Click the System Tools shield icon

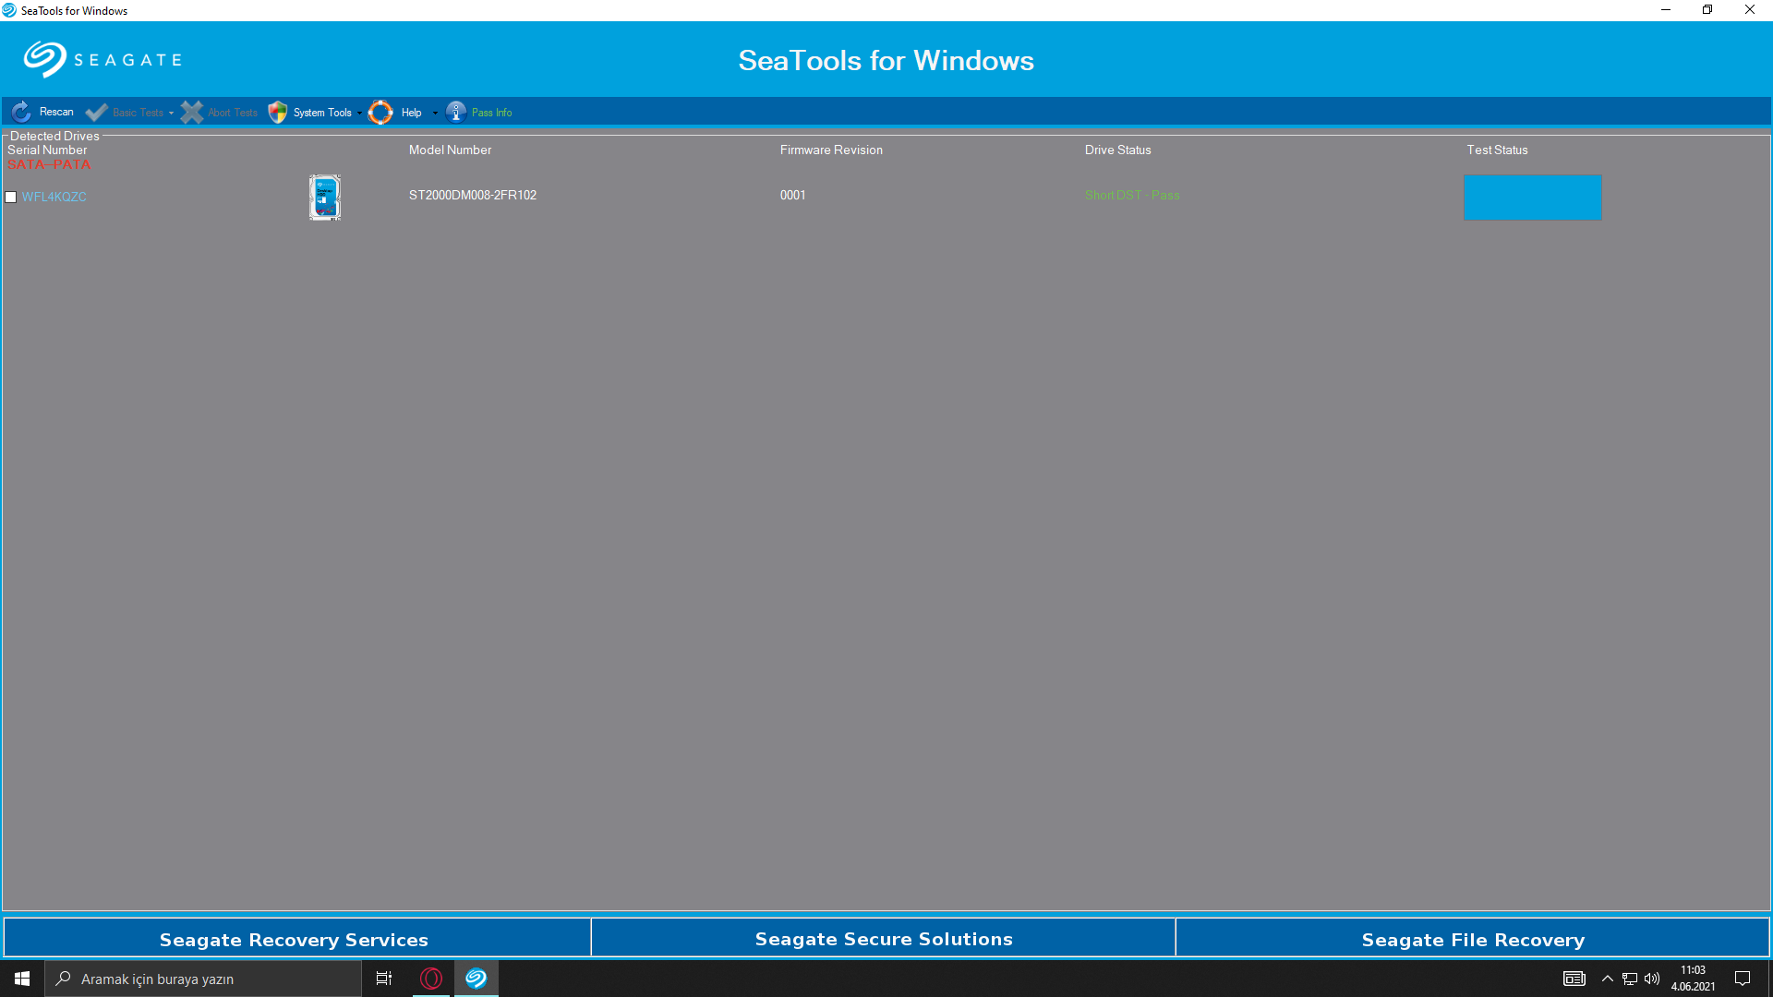pyautogui.click(x=277, y=113)
